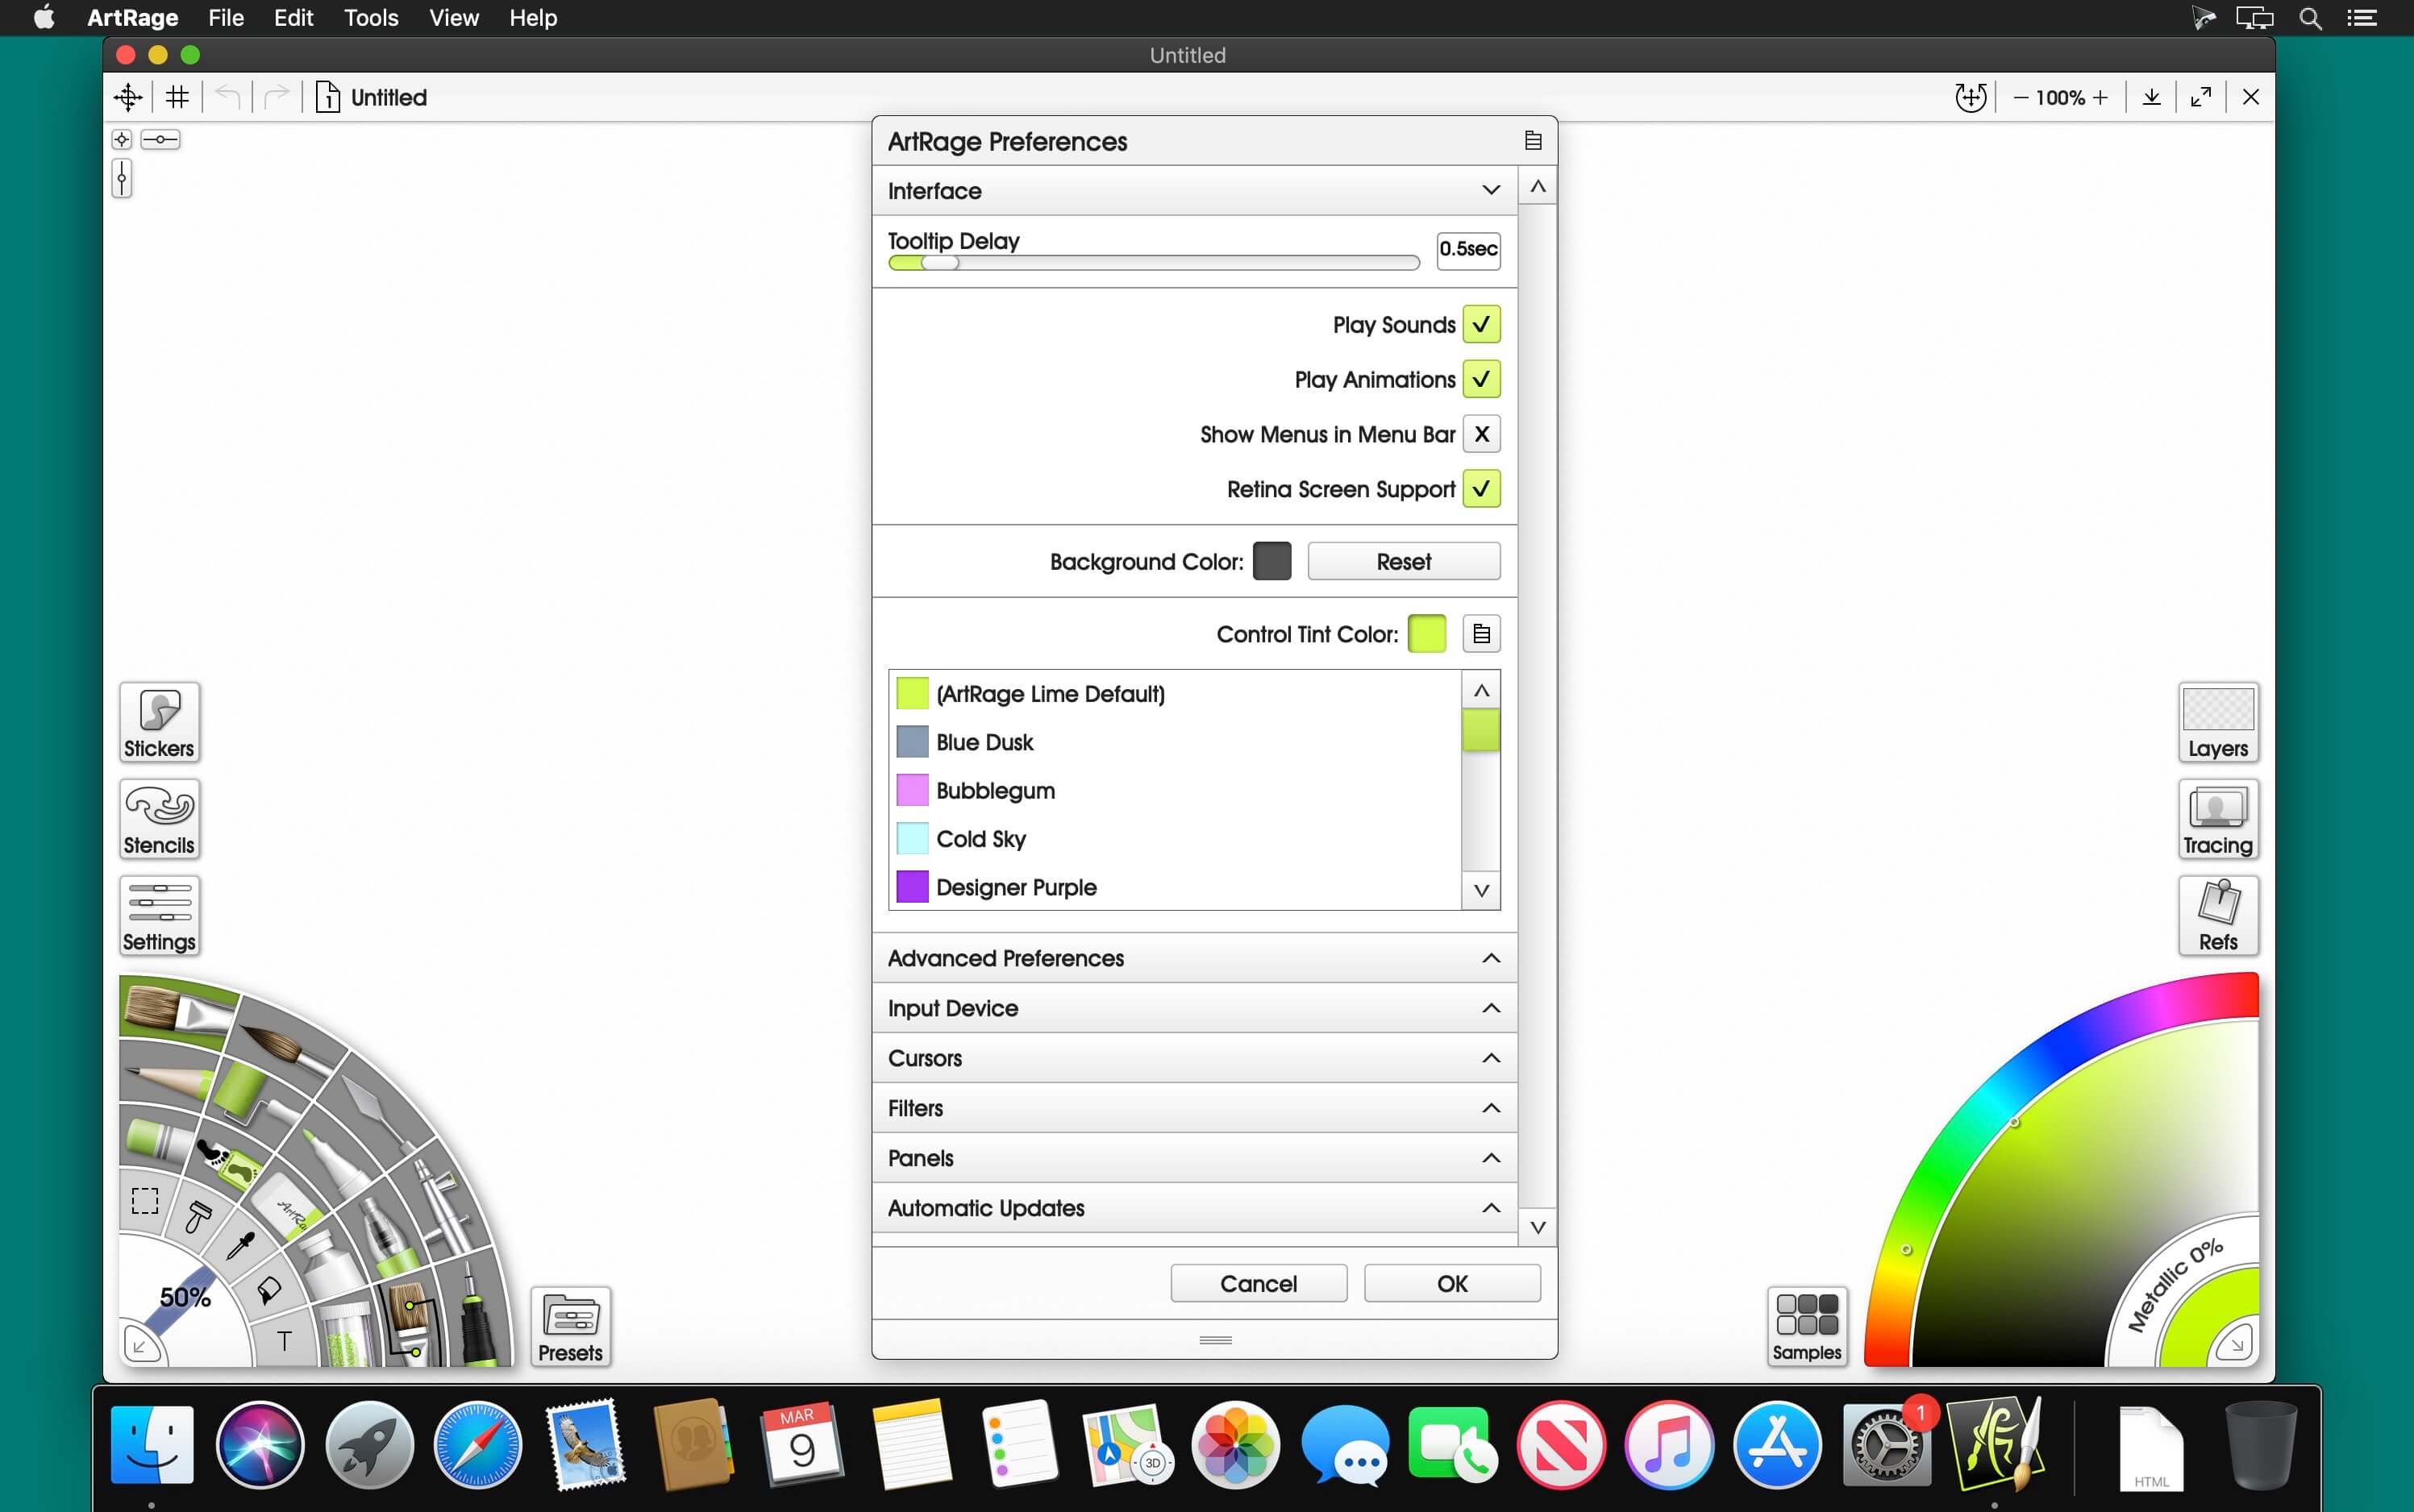
Task: Expand the Advanced Preferences section
Action: point(1195,957)
